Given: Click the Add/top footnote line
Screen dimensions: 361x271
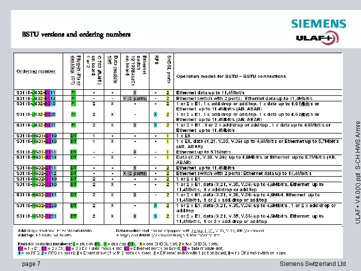Looking at the screenshot, I should [x=45, y=235].
